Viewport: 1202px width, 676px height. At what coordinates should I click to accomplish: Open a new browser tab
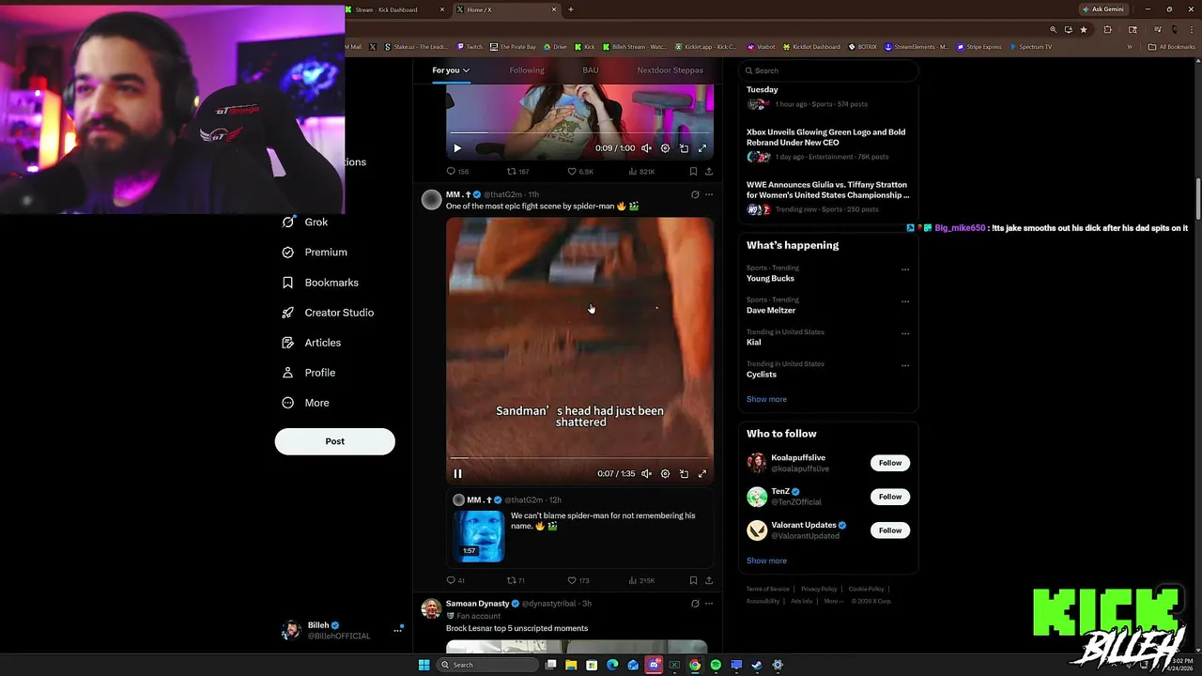pyautogui.click(x=570, y=9)
